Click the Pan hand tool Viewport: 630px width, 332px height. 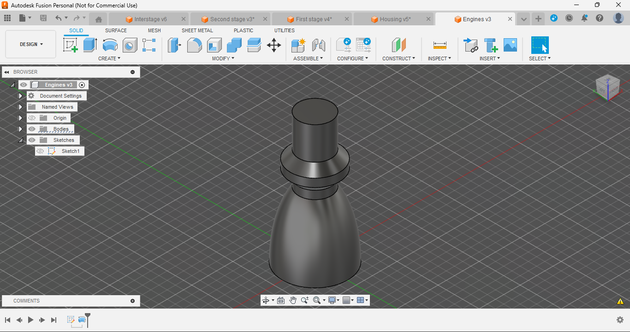293,300
